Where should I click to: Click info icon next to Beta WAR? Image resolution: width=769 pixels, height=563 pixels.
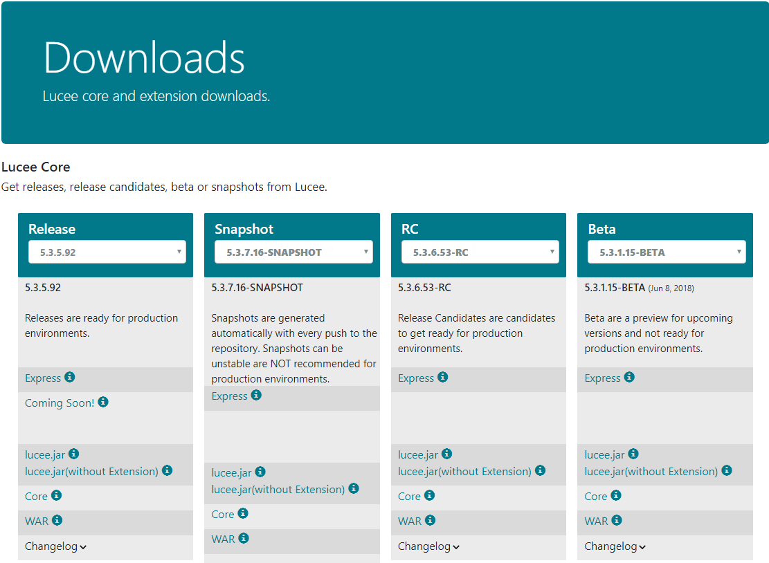617,520
